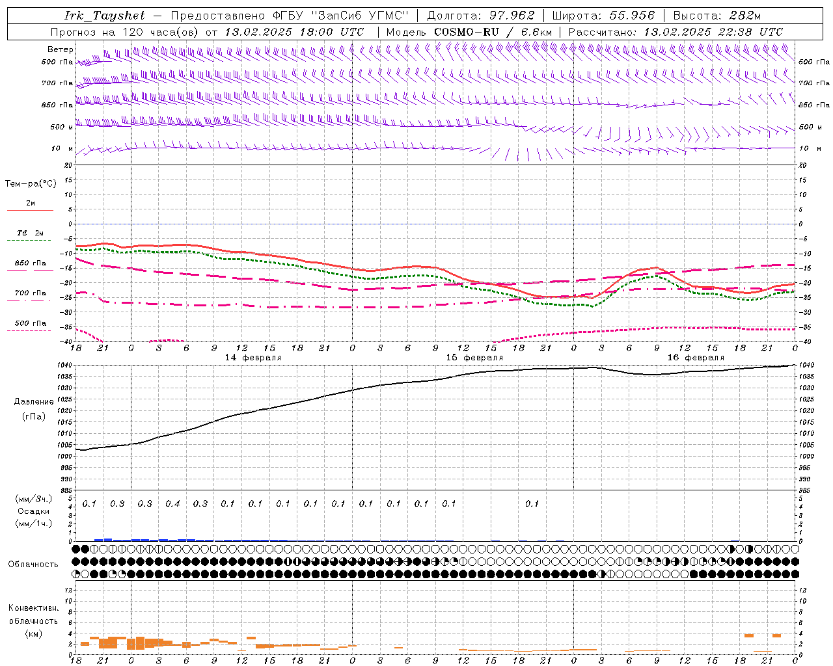The image size is (833, 666).
Task: Click the (мм/1ч.) precipitation unit label
Action: (x=34, y=524)
